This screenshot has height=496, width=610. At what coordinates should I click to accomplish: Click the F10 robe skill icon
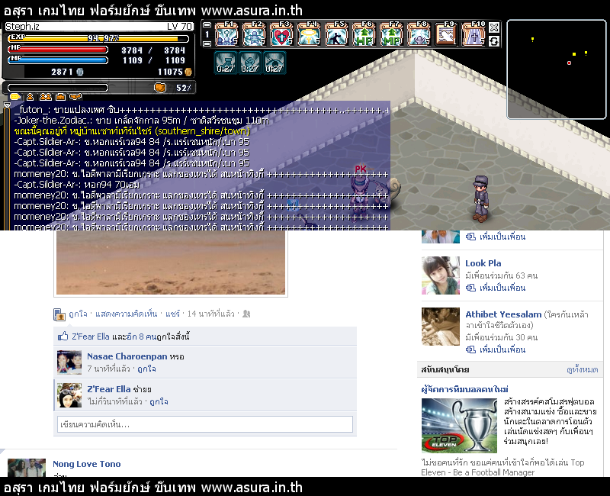pyautogui.click(x=474, y=34)
